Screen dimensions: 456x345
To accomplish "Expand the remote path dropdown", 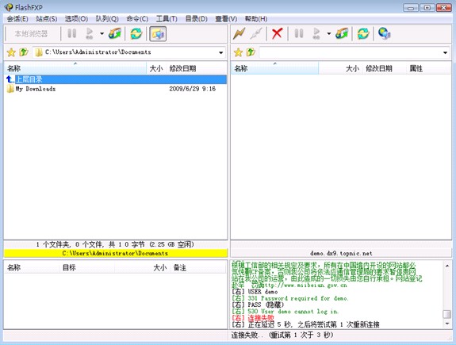I will 445,52.
